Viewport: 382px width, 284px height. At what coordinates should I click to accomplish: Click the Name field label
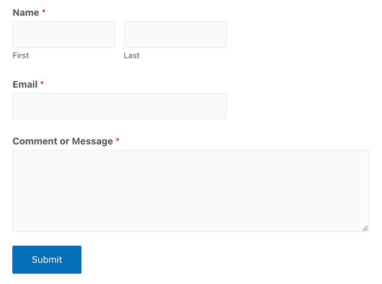pos(25,12)
